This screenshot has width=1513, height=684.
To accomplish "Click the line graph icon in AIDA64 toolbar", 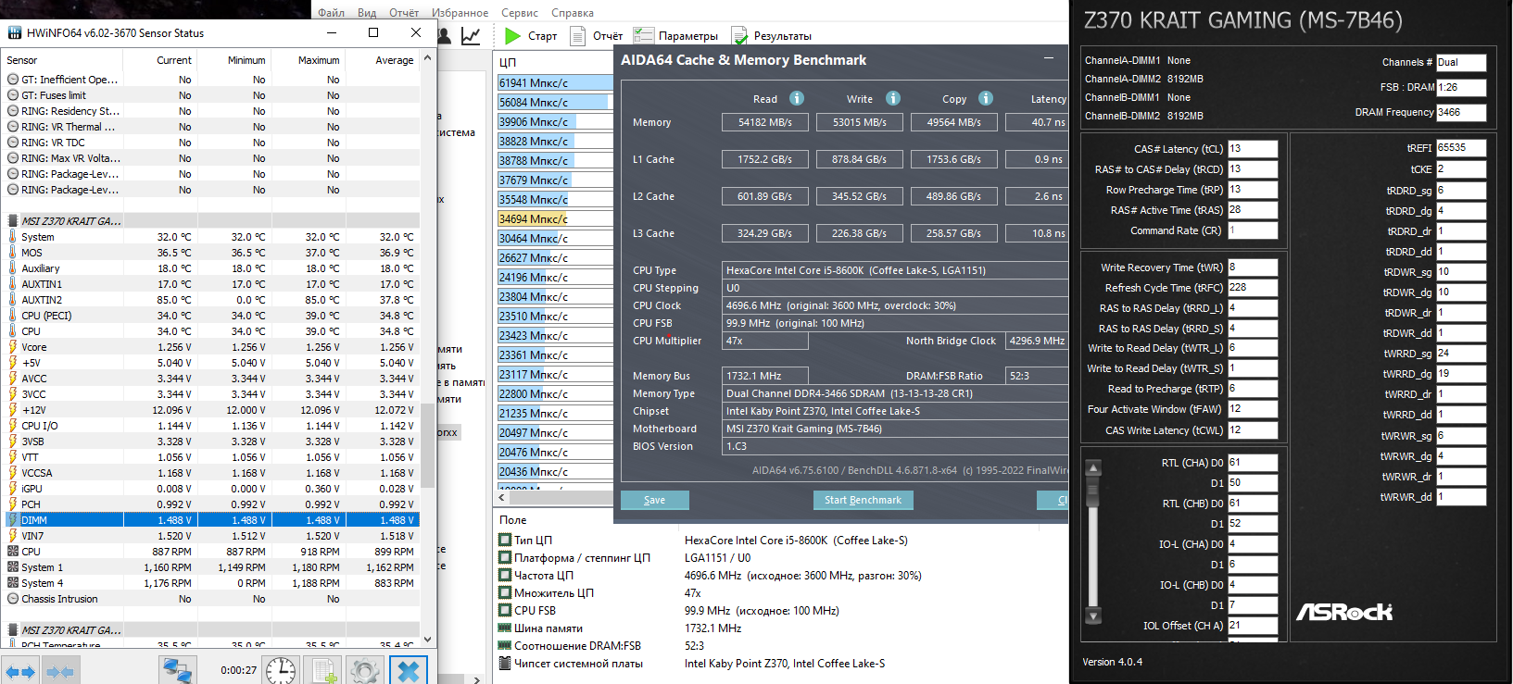I will coord(471,36).
